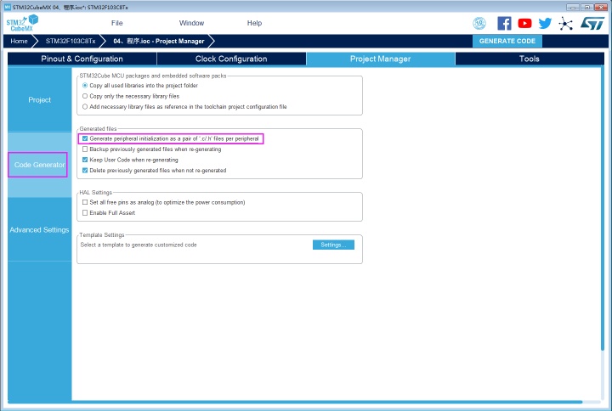Enable Backup previously generated files checkbox

tap(85, 149)
